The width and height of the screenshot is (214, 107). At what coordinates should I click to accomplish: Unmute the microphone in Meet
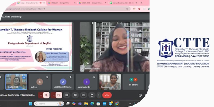tap(46, 95)
